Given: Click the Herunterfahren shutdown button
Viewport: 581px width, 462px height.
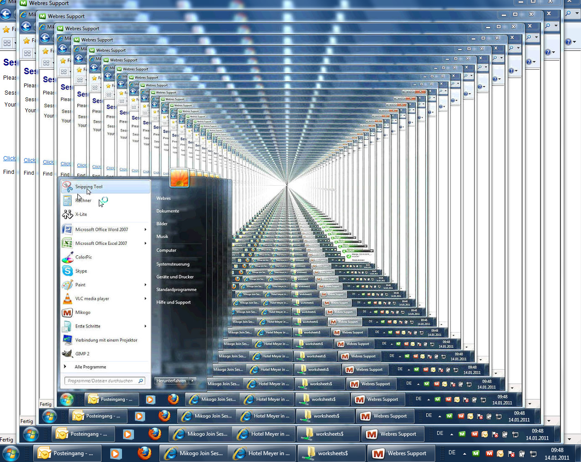Looking at the screenshot, I should [171, 381].
